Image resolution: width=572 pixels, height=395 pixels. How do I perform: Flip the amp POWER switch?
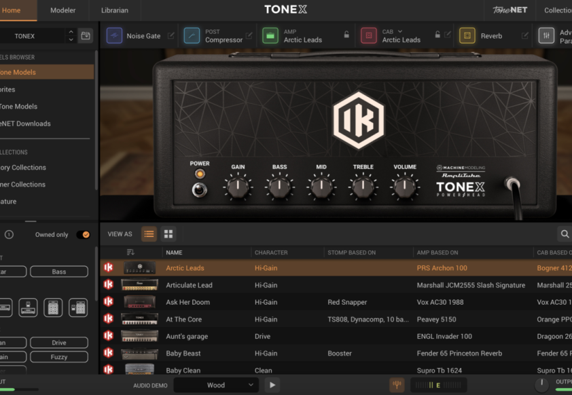tap(199, 189)
